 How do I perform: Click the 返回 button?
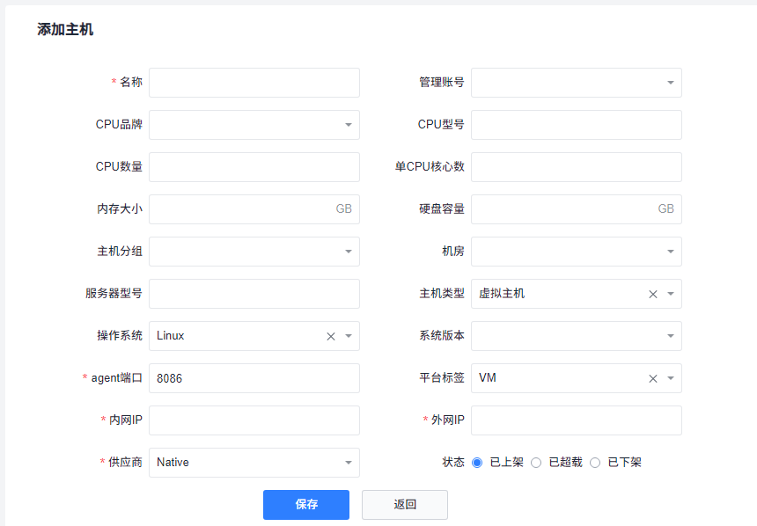click(x=405, y=505)
